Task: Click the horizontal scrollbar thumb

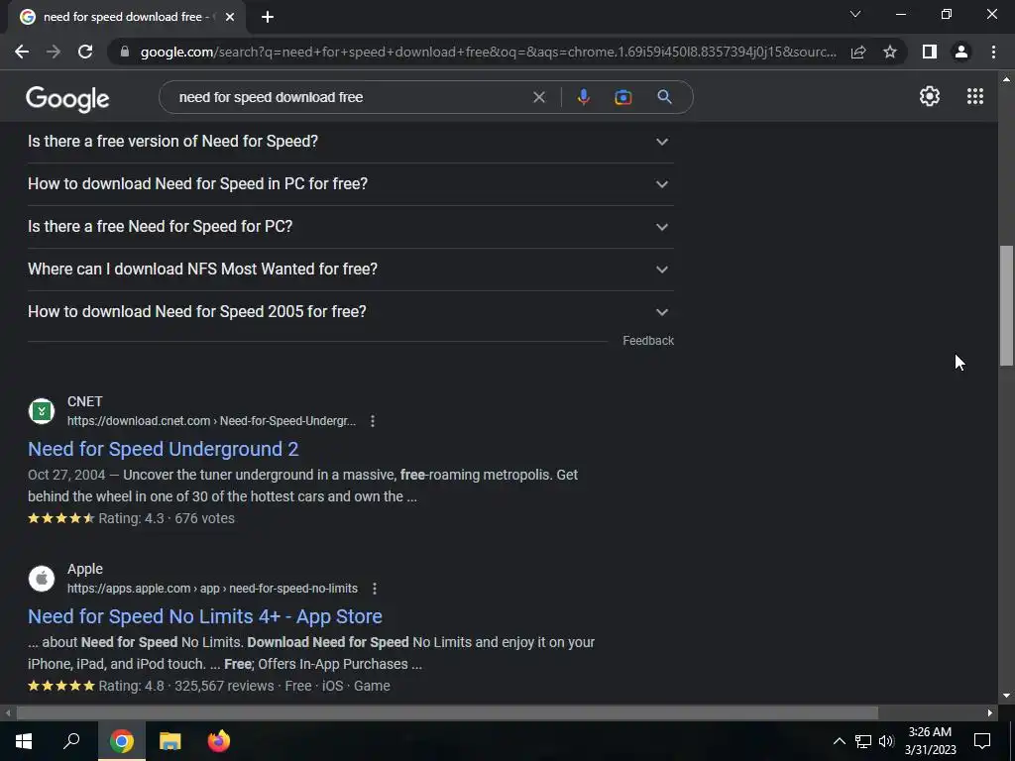Action: [447, 713]
